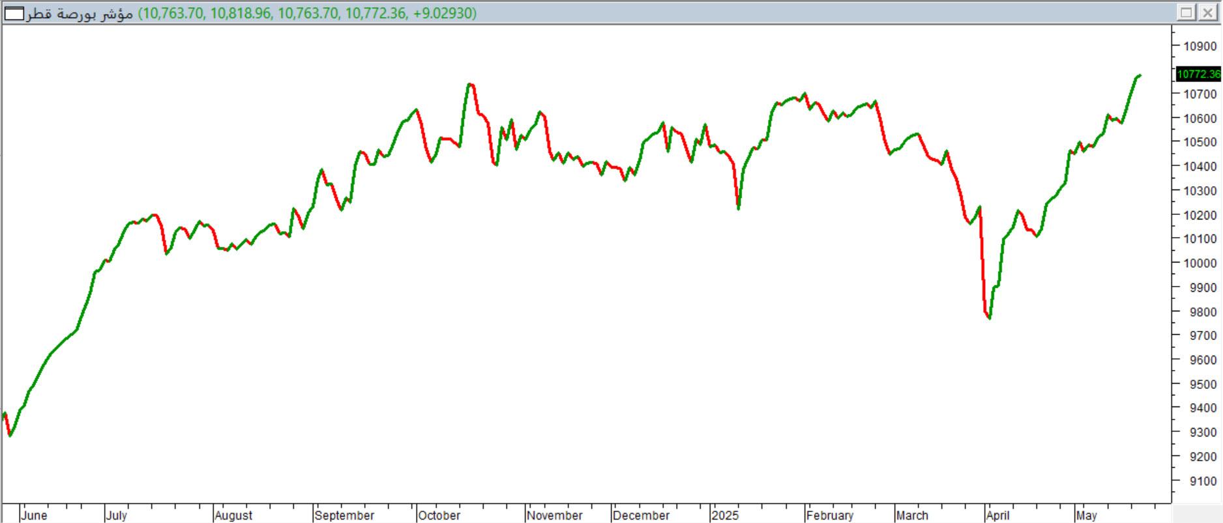Click the 9600 price axis label
Screen dimensions: 1223x523
(x=1203, y=360)
